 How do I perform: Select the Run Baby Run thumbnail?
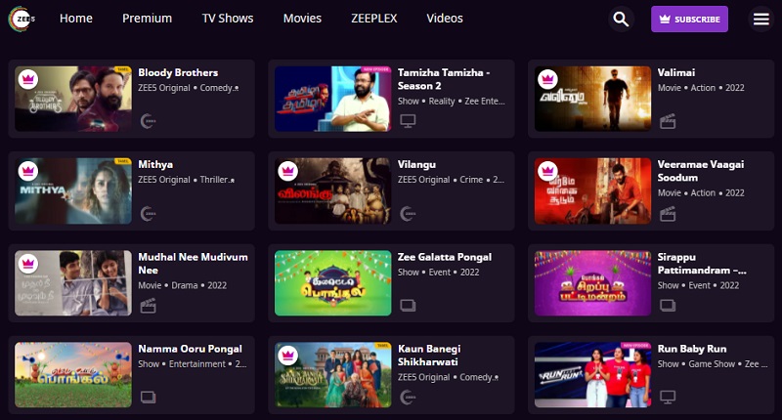click(x=592, y=375)
